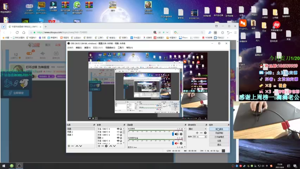Open Settings (设置) from OBS Controls
This screenshot has width=300, height=169.
tap(219, 141)
